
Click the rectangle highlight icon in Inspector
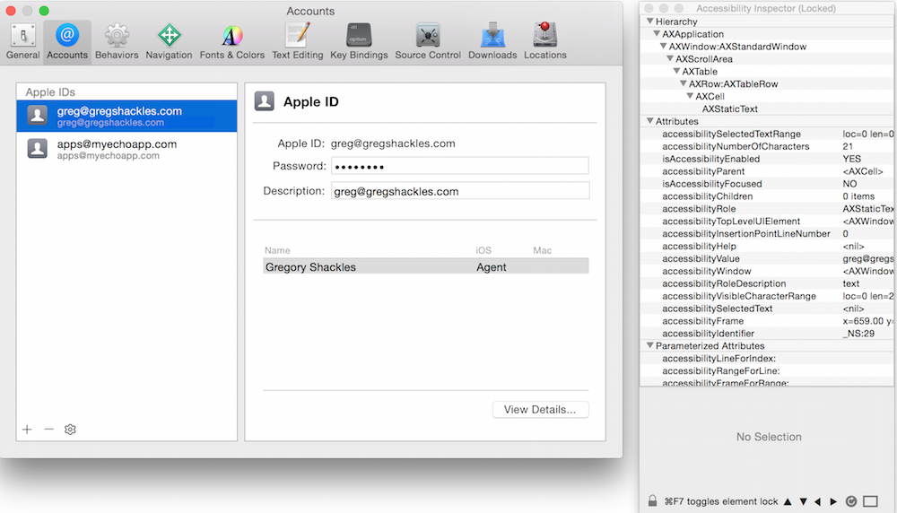pyautogui.click(x=870, y=501)
